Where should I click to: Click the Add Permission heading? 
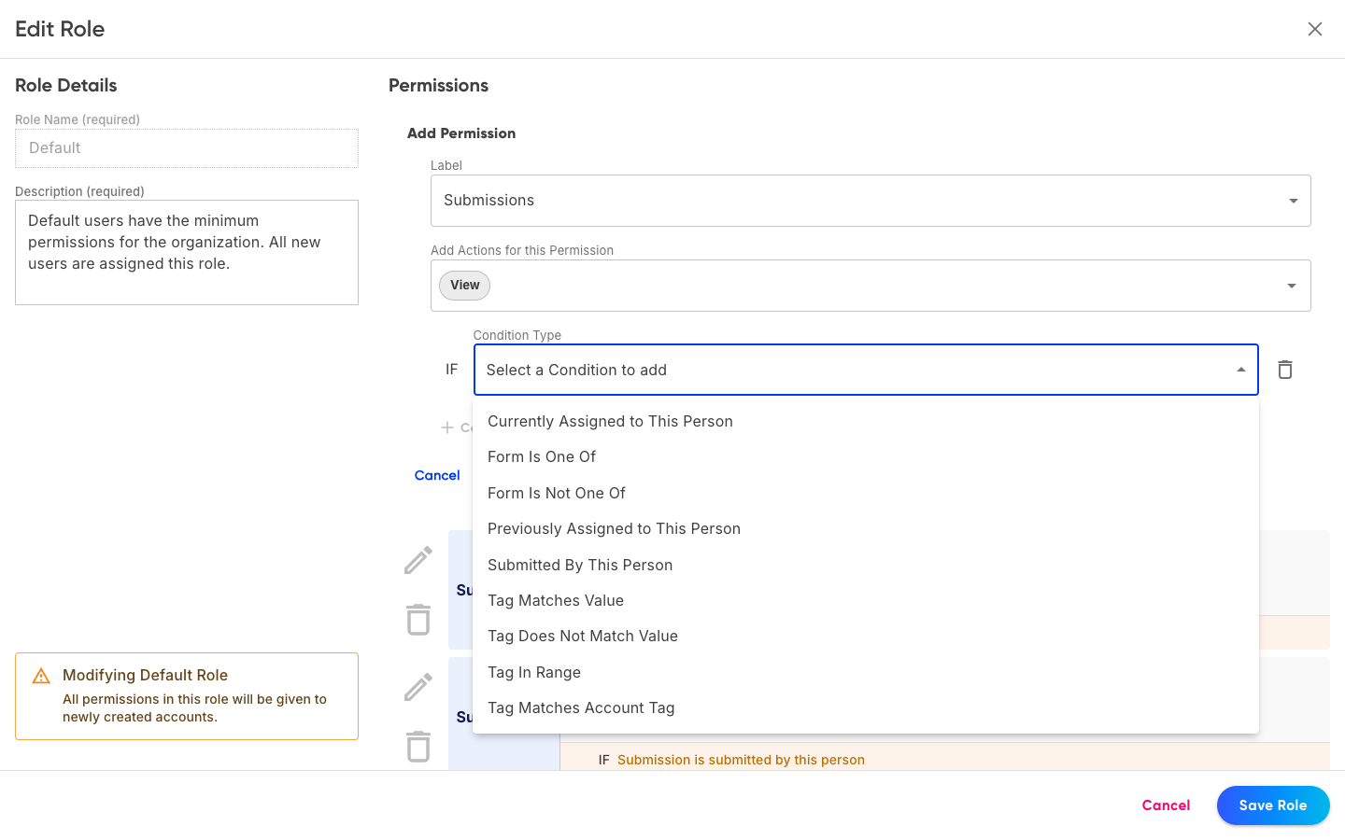(x=461, y=133)
